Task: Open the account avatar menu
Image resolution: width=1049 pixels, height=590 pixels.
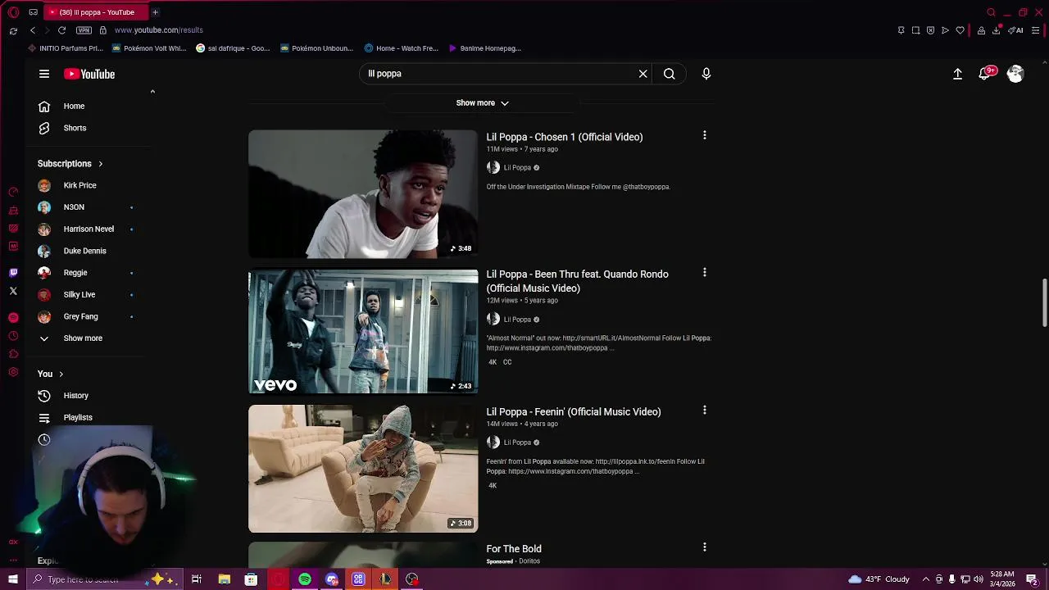Action: (1015, 74)
